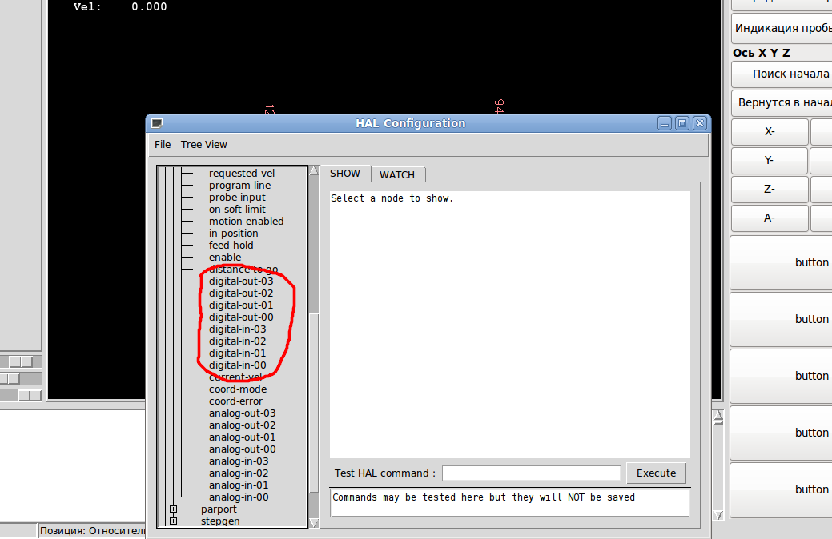Click the scroll up arrow in main window
The image size is (832, 539).
(x=718, y=417)
